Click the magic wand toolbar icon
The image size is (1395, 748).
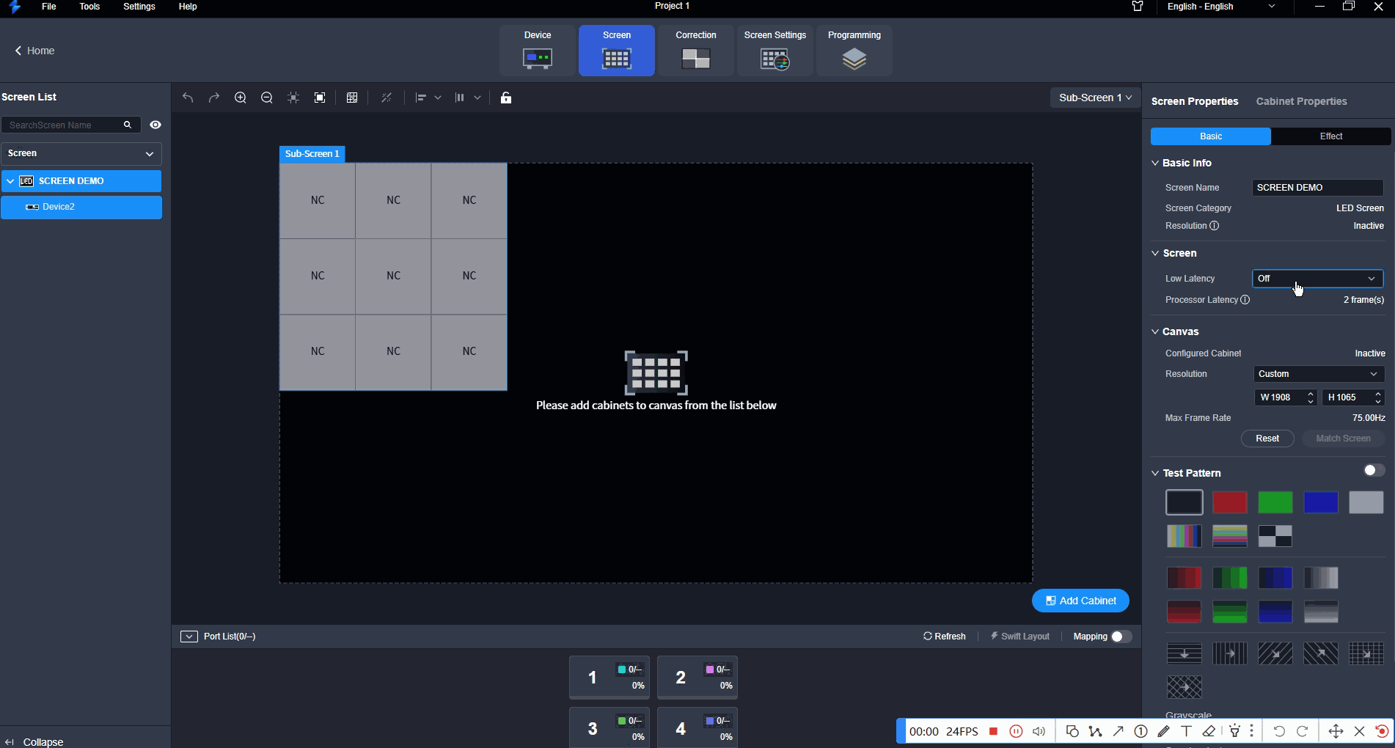pos(387,98)
